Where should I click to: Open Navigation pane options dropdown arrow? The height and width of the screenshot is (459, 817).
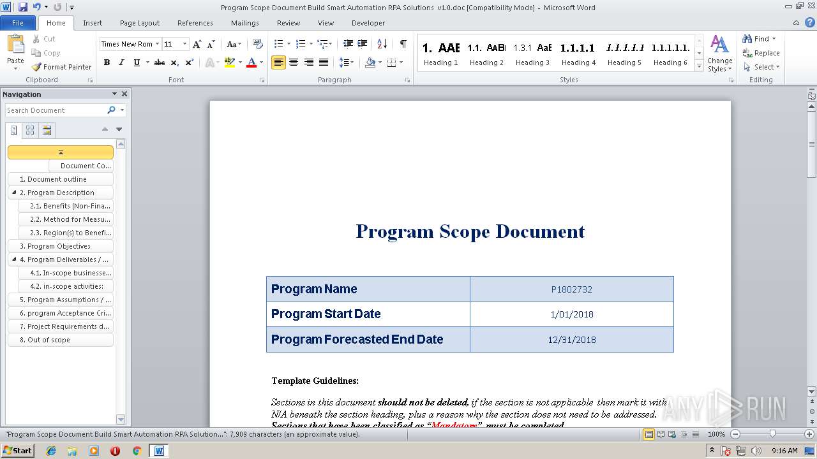click(x=114, y=94)
